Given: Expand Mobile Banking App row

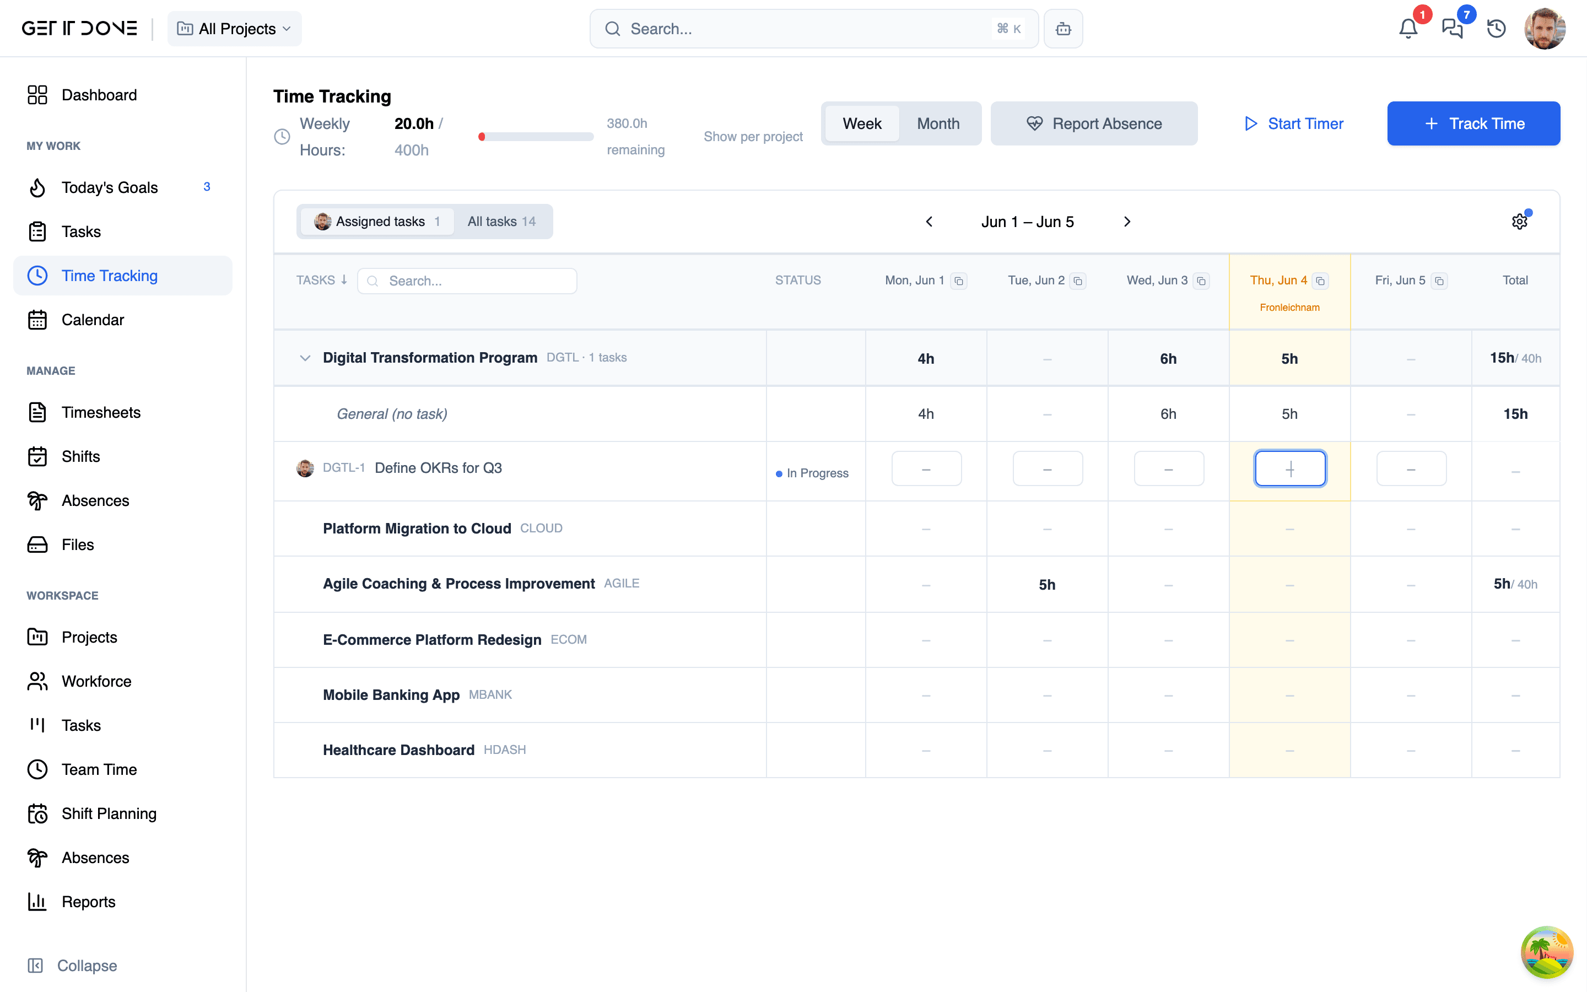Looking at the screenshot, I should click(x=391, y=695).
